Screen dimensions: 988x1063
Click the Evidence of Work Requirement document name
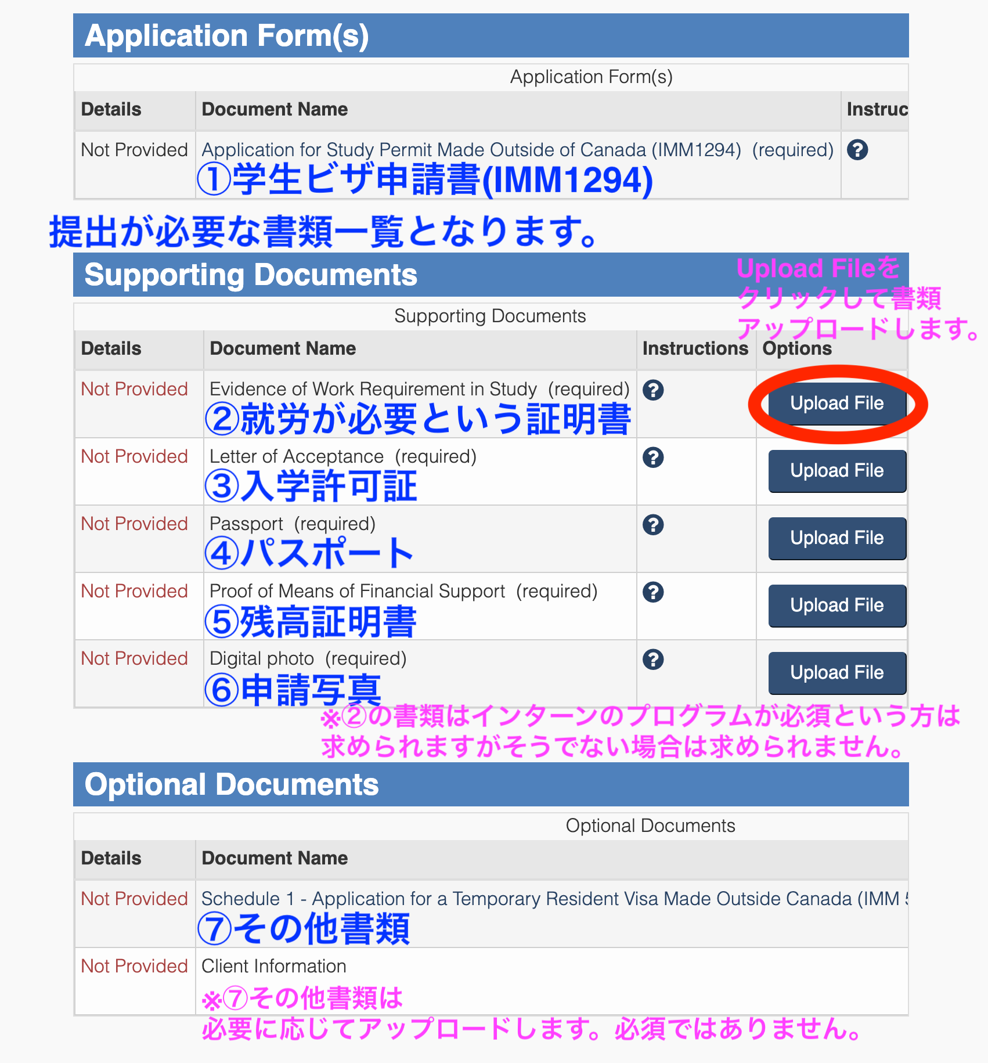click(x=373, y=389)
